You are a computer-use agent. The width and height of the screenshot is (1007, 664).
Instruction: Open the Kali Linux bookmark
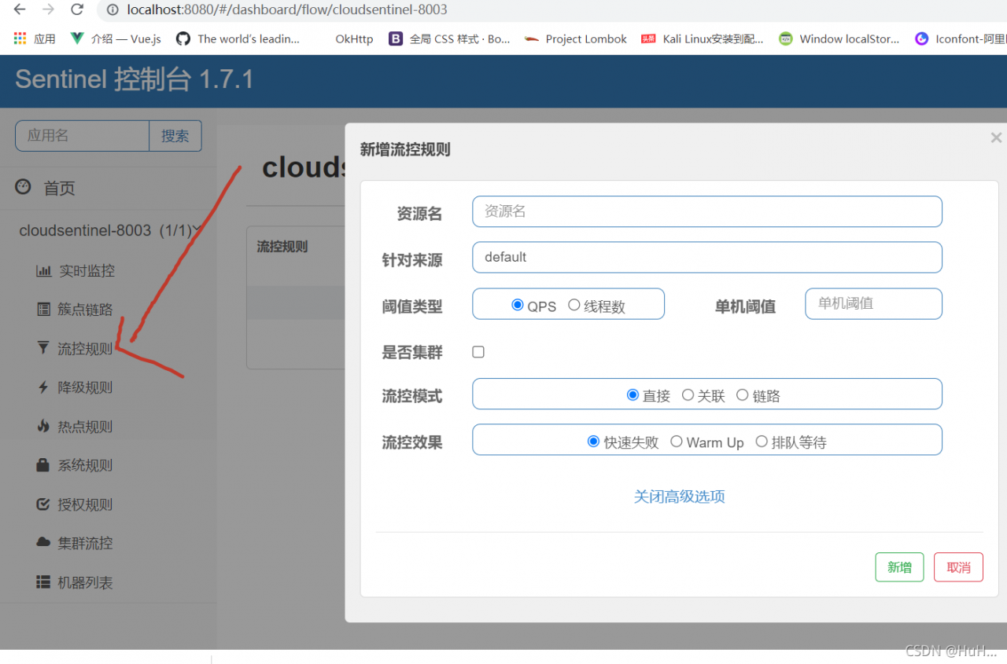click(702, 39)
